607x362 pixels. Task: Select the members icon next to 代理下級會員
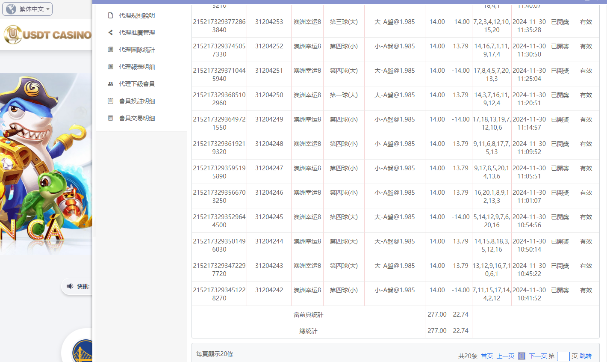click(111, 84)
